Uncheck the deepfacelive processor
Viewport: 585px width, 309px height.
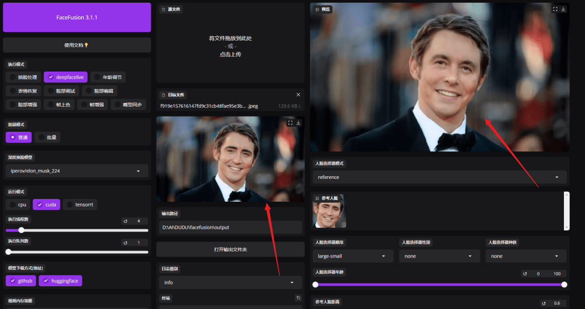tap(66, 77)
